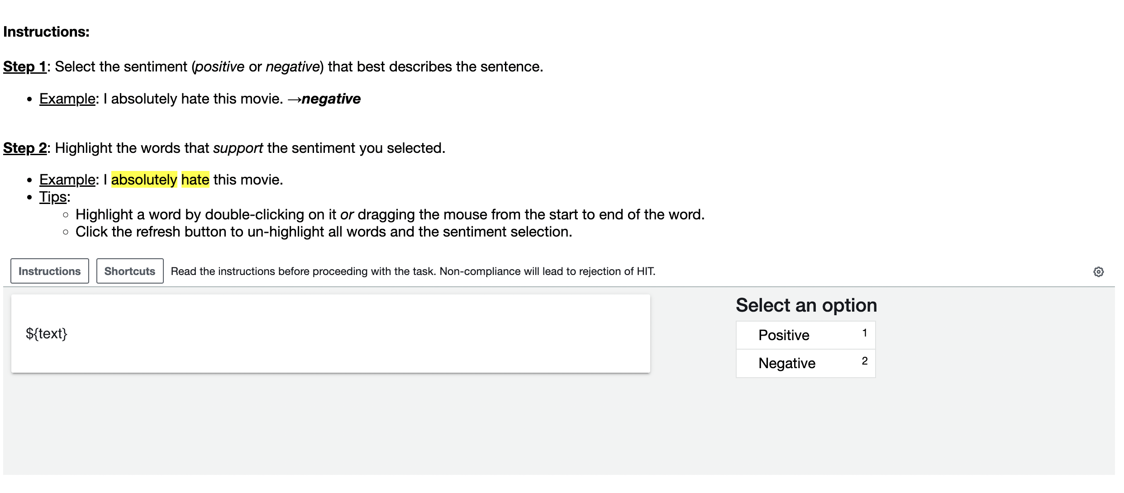The image size is (1124, 493).
Task: Click the underlined "Tips" label
Action: (53, 197)
